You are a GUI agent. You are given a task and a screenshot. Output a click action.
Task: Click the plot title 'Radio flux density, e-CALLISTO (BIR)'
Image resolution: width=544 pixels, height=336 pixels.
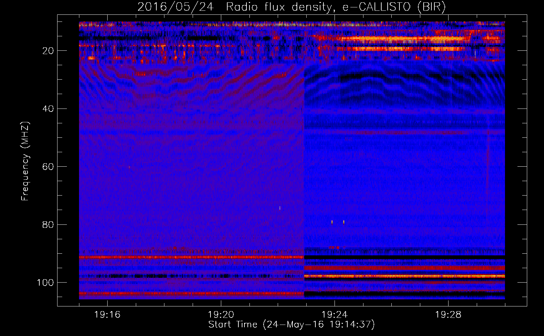(336, 7)
